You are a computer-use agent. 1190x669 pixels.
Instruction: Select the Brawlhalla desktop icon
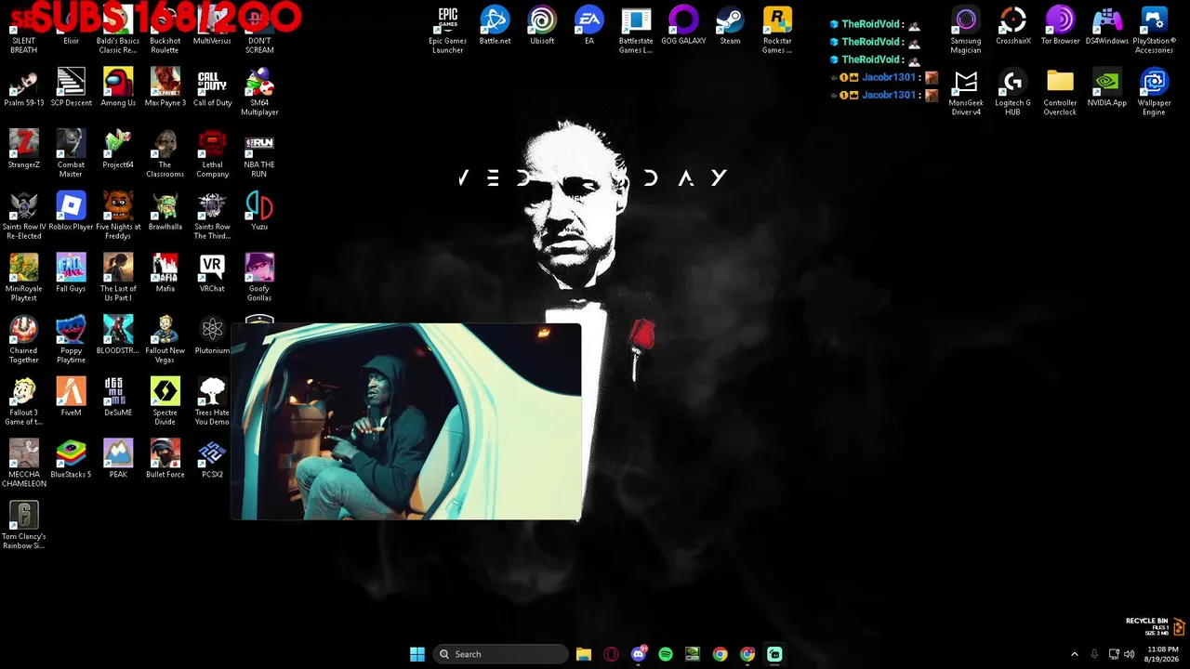165,212
